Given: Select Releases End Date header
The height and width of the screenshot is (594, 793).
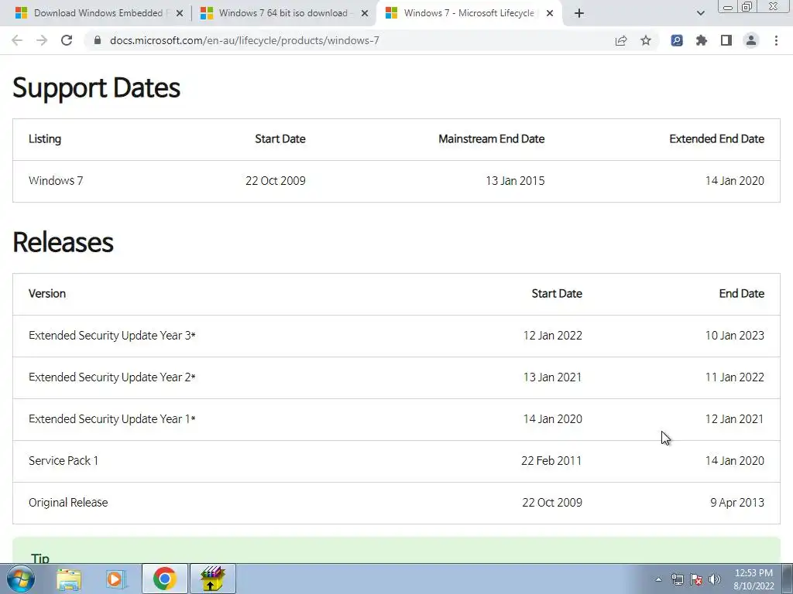Looking at the screenshot, I should [x=741, y=293].
